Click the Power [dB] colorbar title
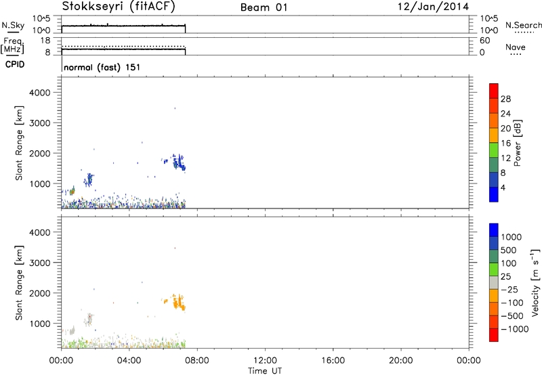The image size is (542, 375). coord(518,143)
